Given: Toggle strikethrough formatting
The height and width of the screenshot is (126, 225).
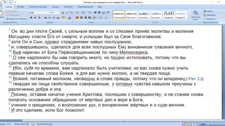Looking at the screenshot, I should pos(45,18).
